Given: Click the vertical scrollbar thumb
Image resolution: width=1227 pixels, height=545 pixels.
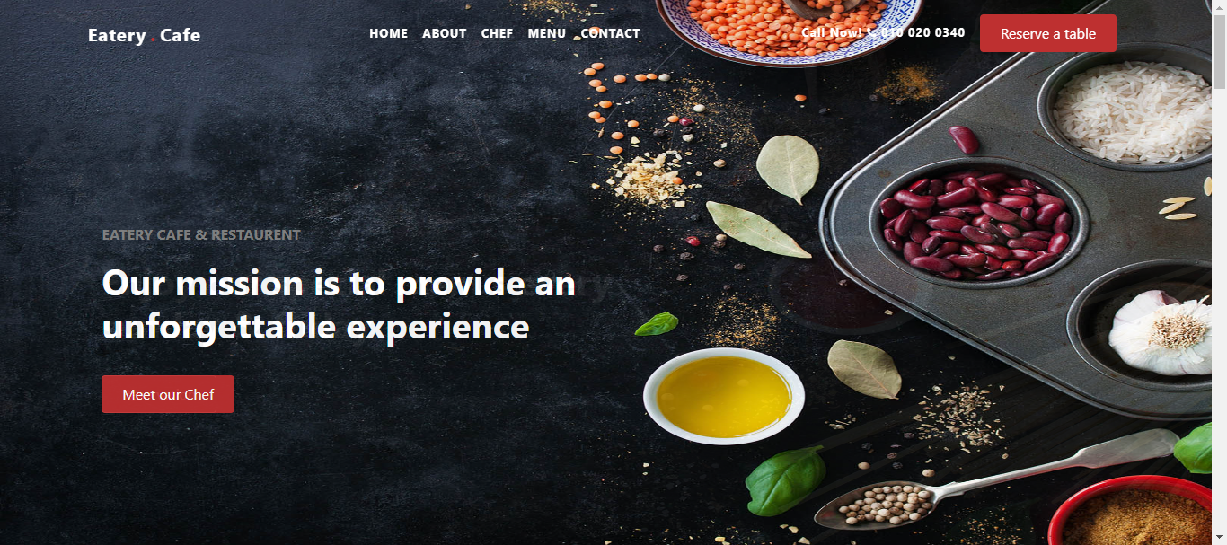Looking at the screenshot, I should tap(1219, 52).
